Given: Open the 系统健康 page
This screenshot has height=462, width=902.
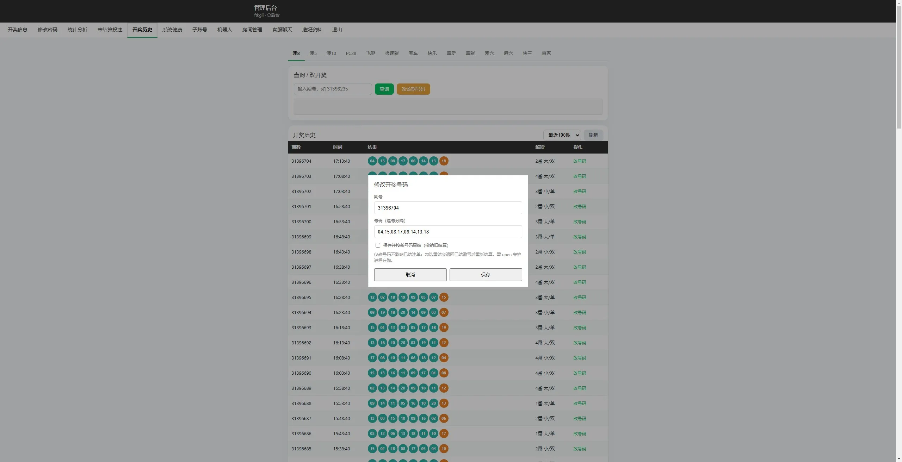Looking at the screenshot, I should (x=172, y=30).
